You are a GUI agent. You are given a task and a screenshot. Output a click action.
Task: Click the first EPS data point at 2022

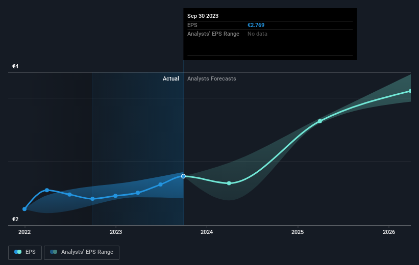coord(24,209)
